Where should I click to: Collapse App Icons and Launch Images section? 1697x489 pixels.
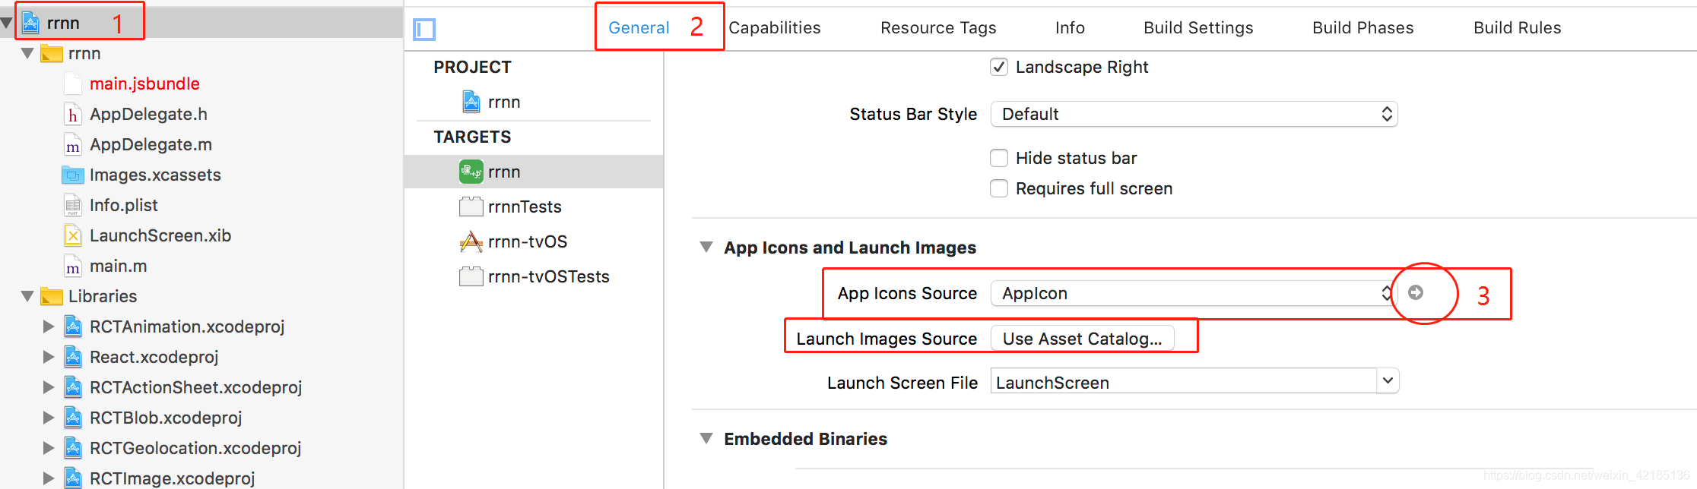706,248
